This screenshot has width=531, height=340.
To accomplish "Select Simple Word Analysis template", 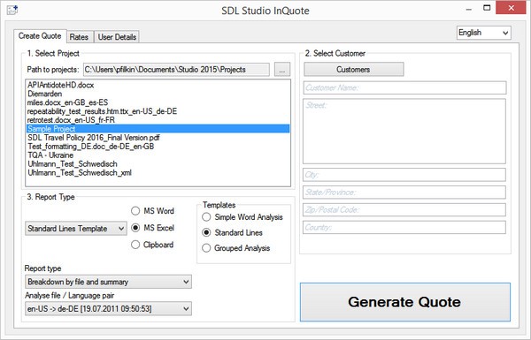I will tap(206, 217).
